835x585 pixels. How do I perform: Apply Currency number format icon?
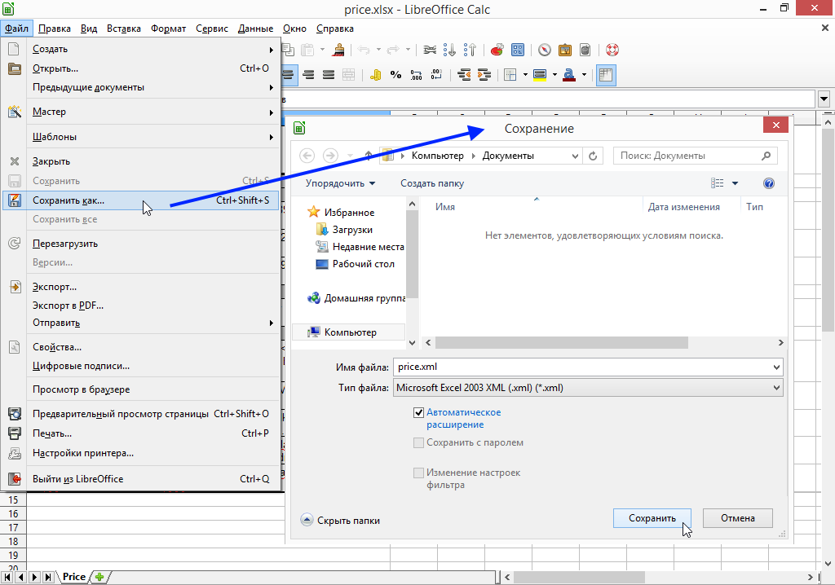375,75
